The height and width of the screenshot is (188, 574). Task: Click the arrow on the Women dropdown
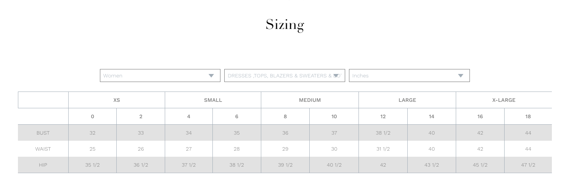211,76
